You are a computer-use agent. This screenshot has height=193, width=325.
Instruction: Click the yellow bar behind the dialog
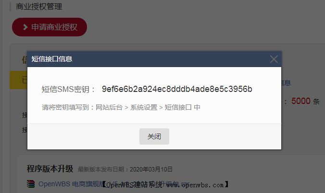pyautogui.click(x=18, y=80)
